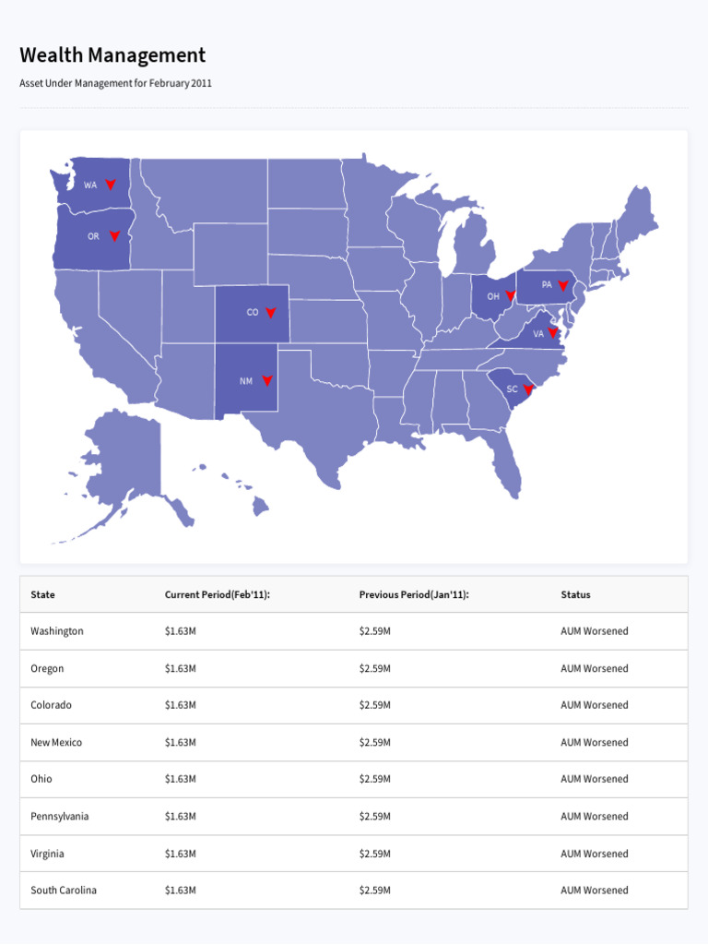Click the State column header
This screenshot has width=708, height=945.
[42, 595]
